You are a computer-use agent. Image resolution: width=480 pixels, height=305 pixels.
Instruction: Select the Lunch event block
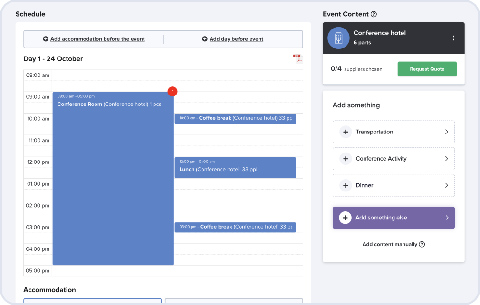pyautogui.click(x=235, y=168)
